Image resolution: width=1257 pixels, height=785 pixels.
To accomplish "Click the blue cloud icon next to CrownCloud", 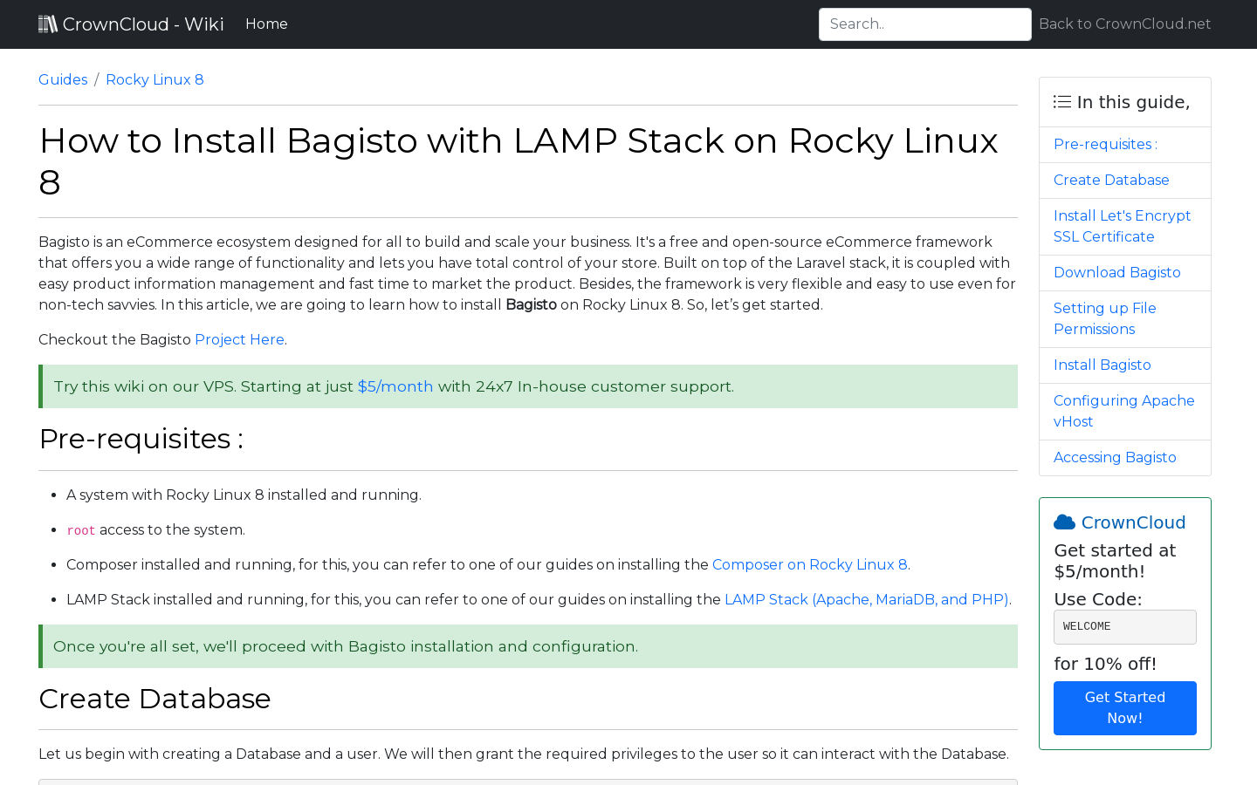I will click(x=1064, y=521).
